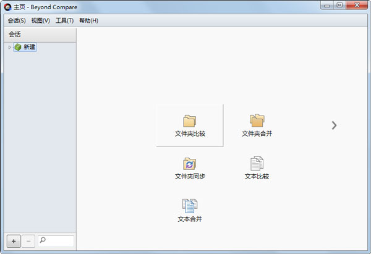The width and height of the screenshot is (371, 254).
Task: Click the 会话 panel header
Action: pos(40,35)
